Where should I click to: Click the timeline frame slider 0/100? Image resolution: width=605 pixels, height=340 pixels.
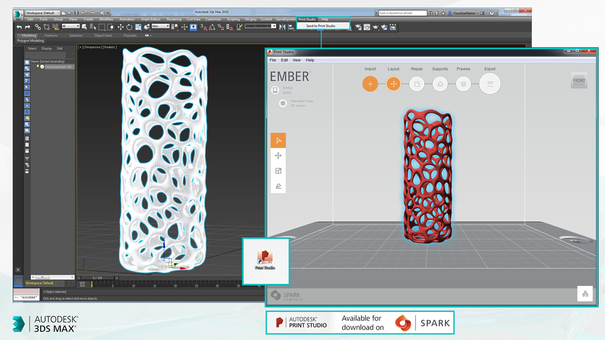(97, 278)
